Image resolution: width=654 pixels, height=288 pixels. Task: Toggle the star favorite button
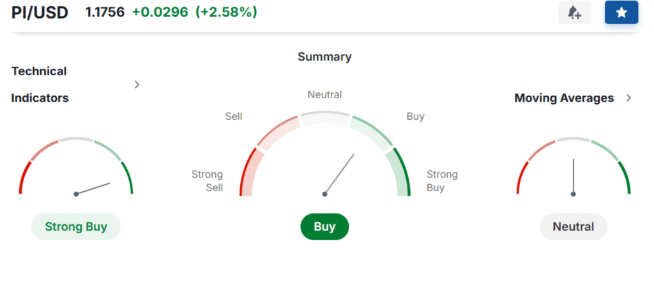pyautogui.click(x=621, y=13)
